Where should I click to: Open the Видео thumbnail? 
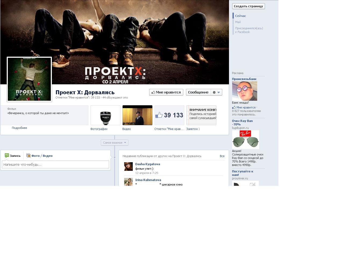pyautogui.click(x=137, y=115)
